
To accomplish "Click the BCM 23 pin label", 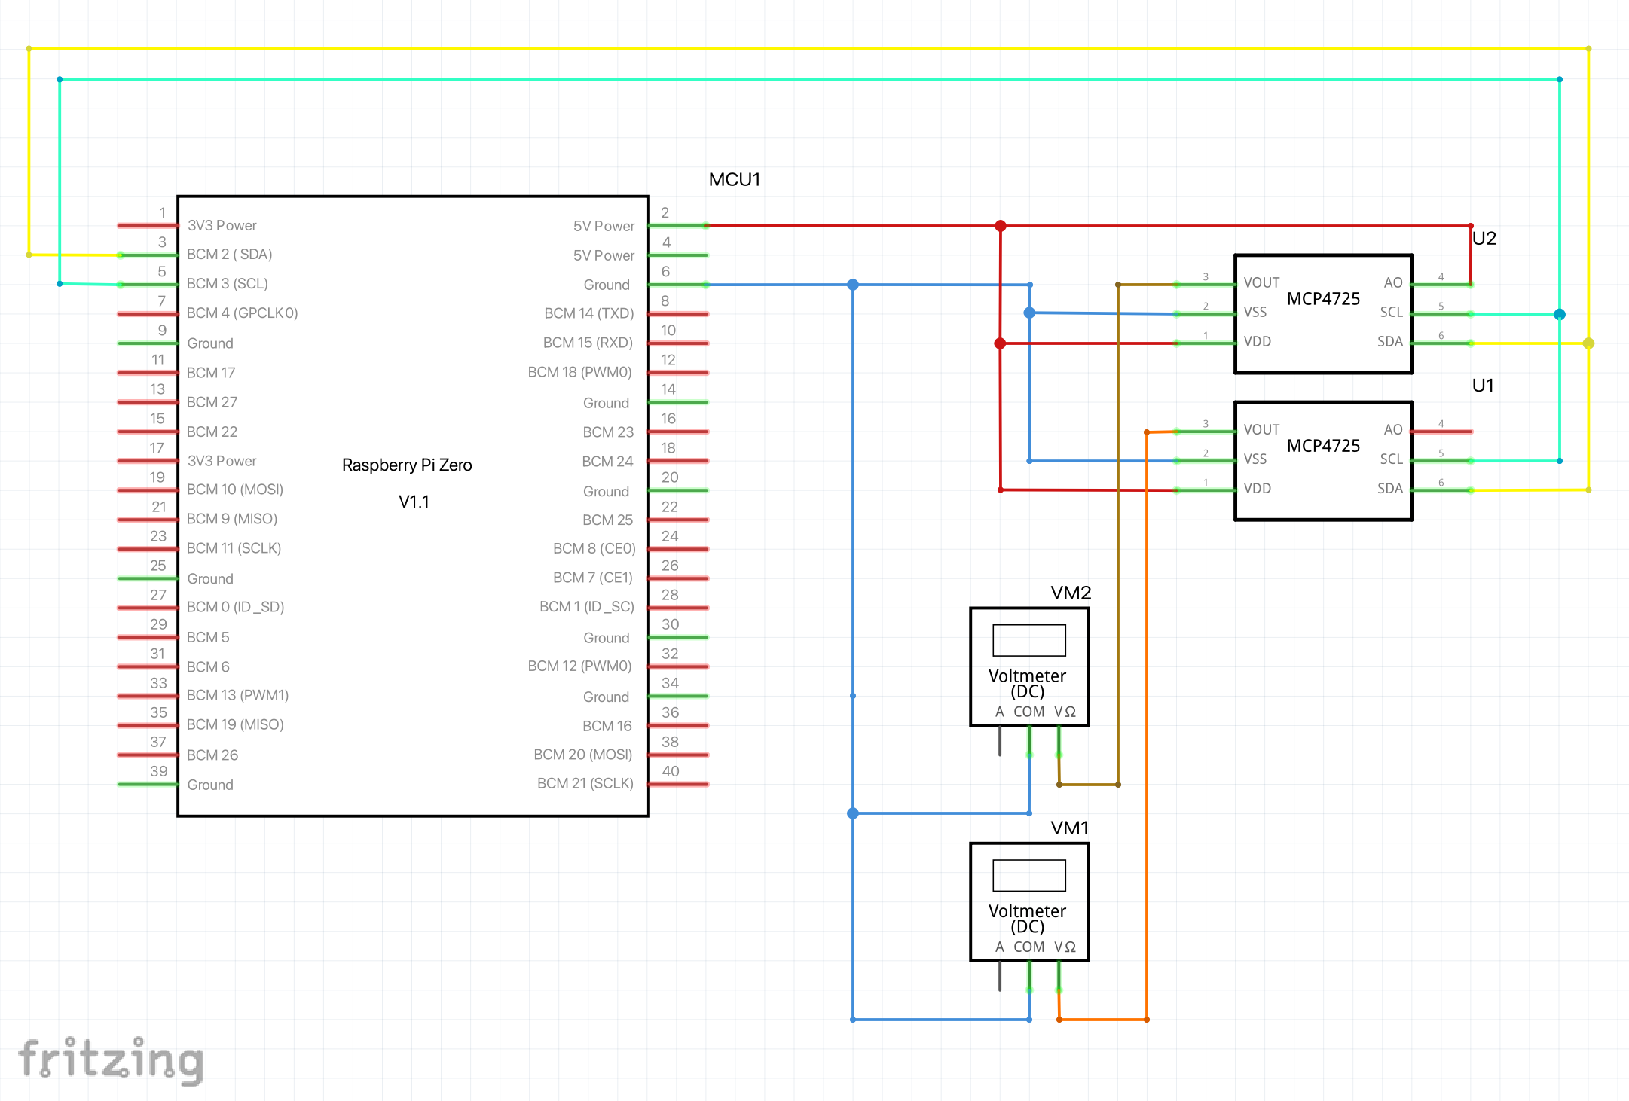I will point(608,432).
